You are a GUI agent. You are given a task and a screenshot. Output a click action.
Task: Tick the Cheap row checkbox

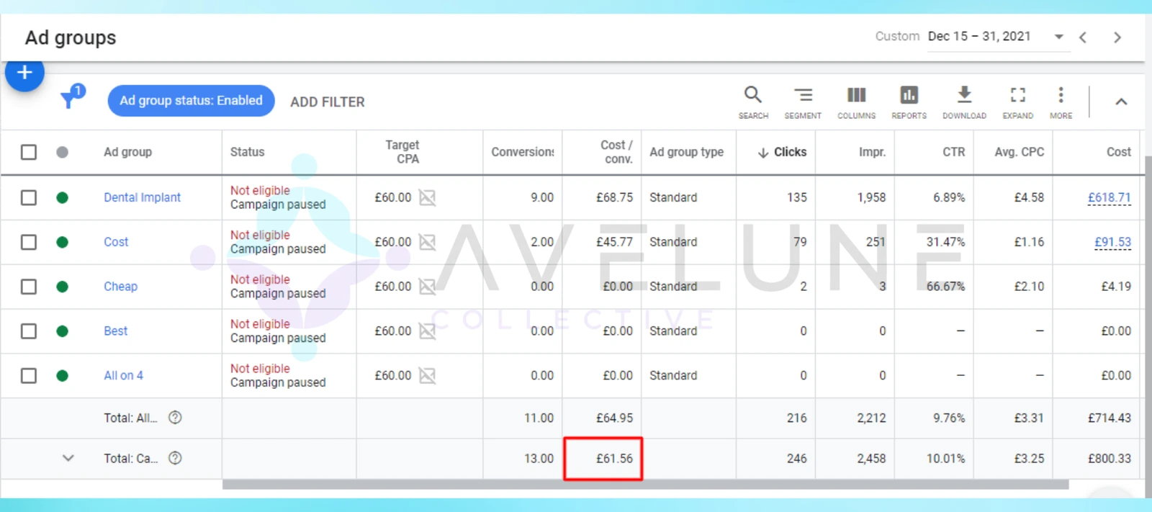point(29,287)
